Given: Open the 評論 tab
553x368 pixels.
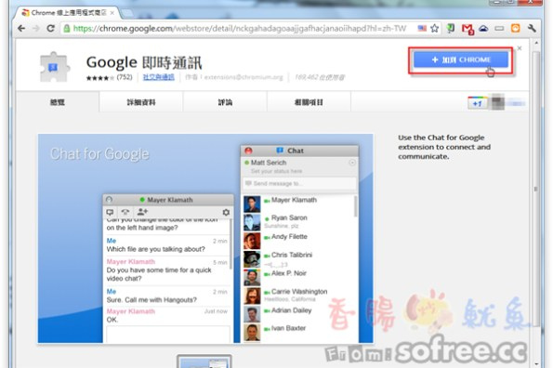Looking at the screenshot, I should (225, 102).
